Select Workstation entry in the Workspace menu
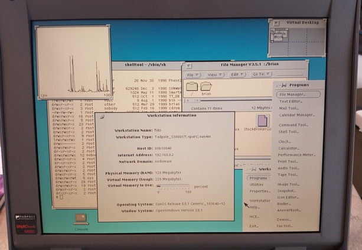The height and width of the screenshot is (250, 362). coord(260,201)
